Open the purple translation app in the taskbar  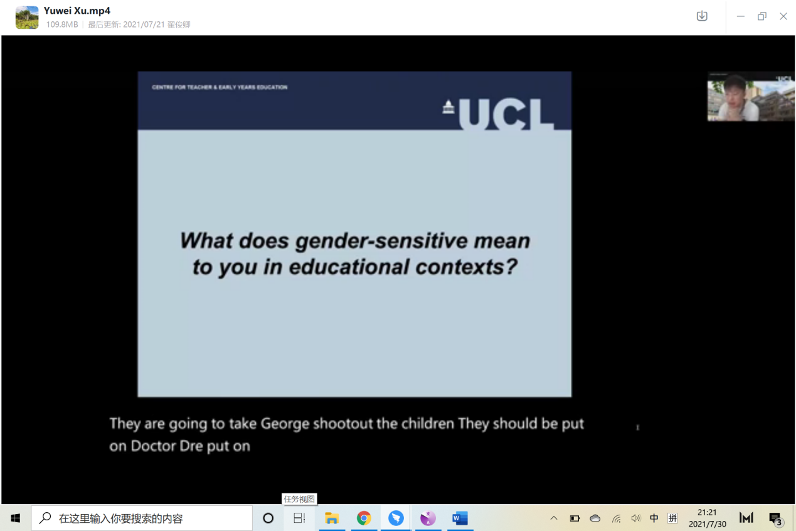click(428, 518)
